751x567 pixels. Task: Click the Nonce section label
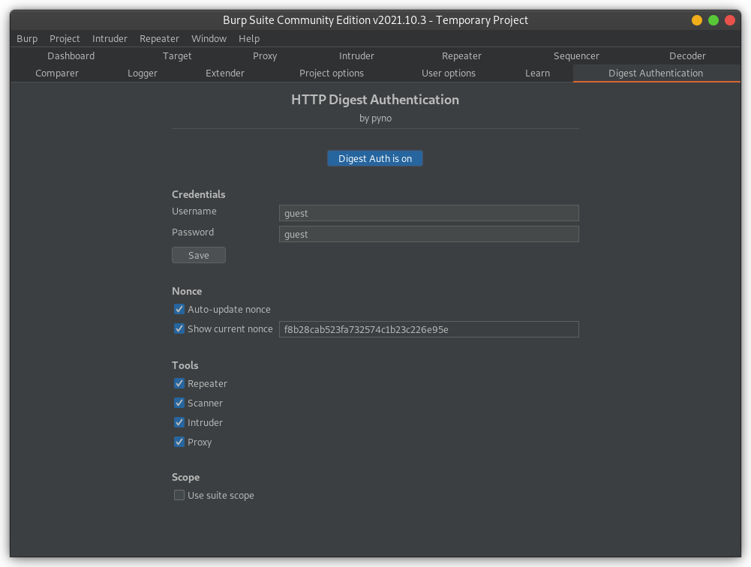point(187,291)
